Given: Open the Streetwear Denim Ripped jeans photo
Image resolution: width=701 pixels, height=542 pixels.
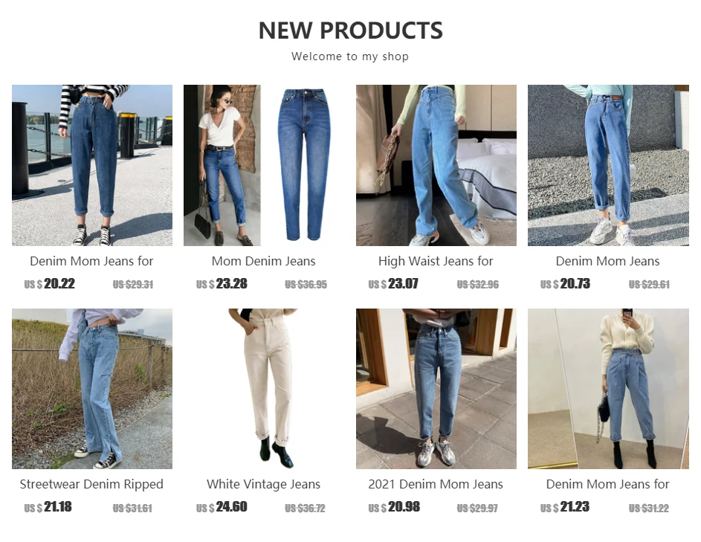Looking at the screenshot, I should coord(92,389).
